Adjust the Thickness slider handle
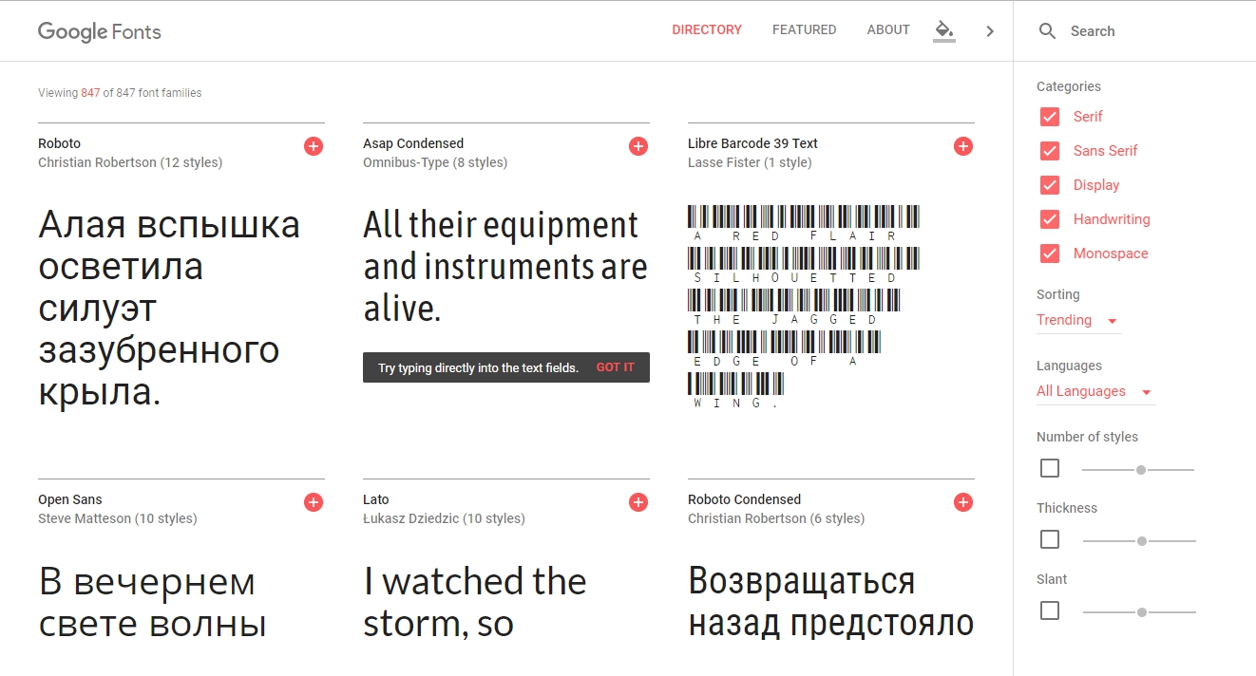The width and height of the screenshot is (1256, 676). (x=1140, y=539)
